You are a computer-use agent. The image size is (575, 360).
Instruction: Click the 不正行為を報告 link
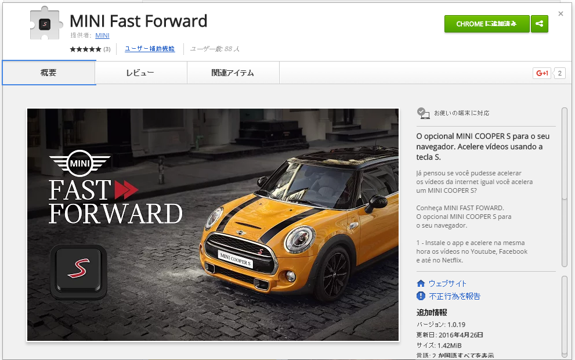click(x=455, y=296)
